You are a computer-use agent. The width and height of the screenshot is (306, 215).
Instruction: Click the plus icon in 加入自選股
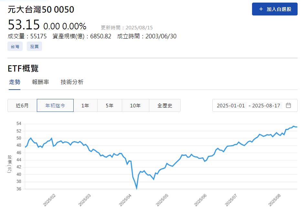pyautogui.click(x=261, y=9)
